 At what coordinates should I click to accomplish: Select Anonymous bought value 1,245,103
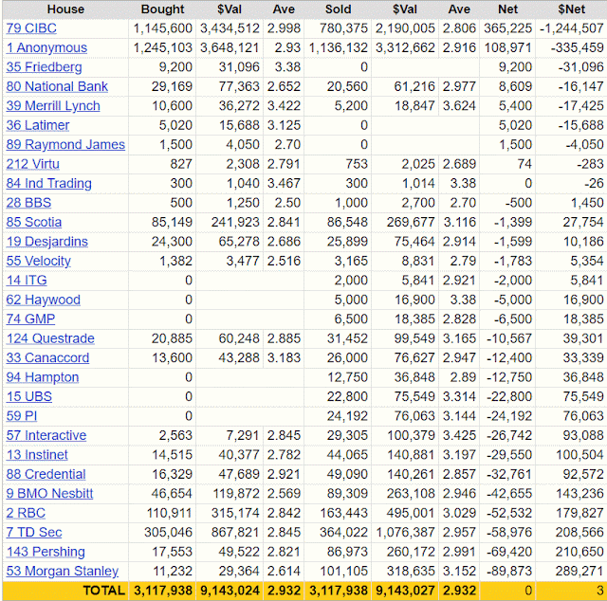point(162,47)
